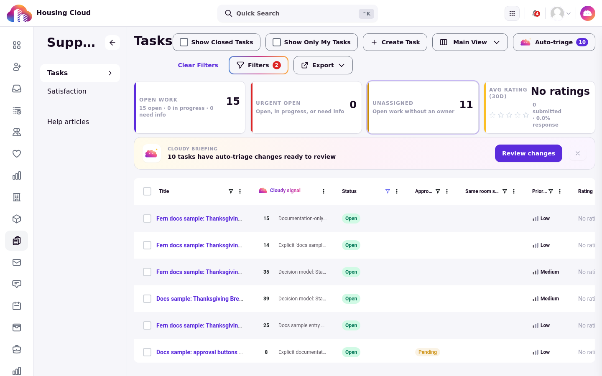The width and height of the screenshot is (602, 376).
Task: Check the Docs sample: approval buttons row
Action: (x=147, y=352)
